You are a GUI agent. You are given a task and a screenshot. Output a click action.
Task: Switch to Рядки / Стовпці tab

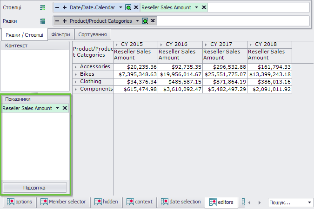[24, 35]
